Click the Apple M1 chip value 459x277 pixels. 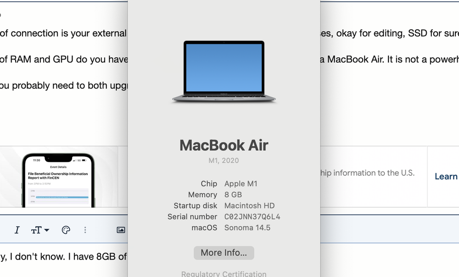pos(241,184)
